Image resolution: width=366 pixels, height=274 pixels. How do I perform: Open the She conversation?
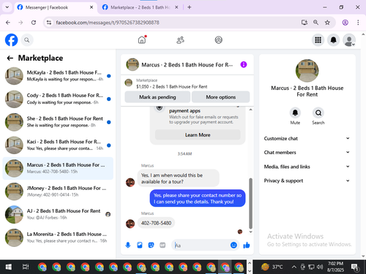58,122
